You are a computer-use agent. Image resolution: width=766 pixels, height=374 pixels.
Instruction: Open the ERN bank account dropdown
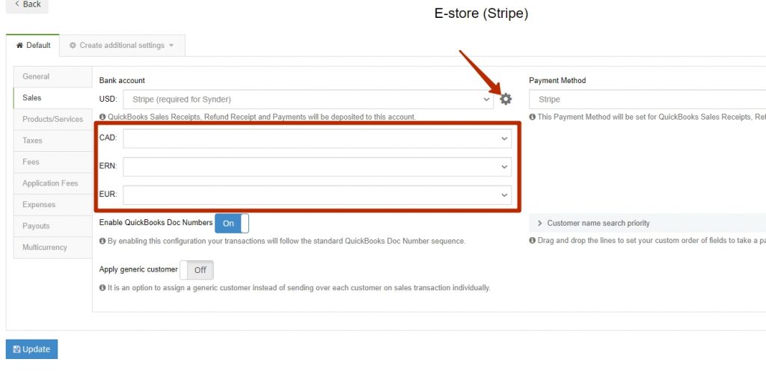(x=317, y=167)
